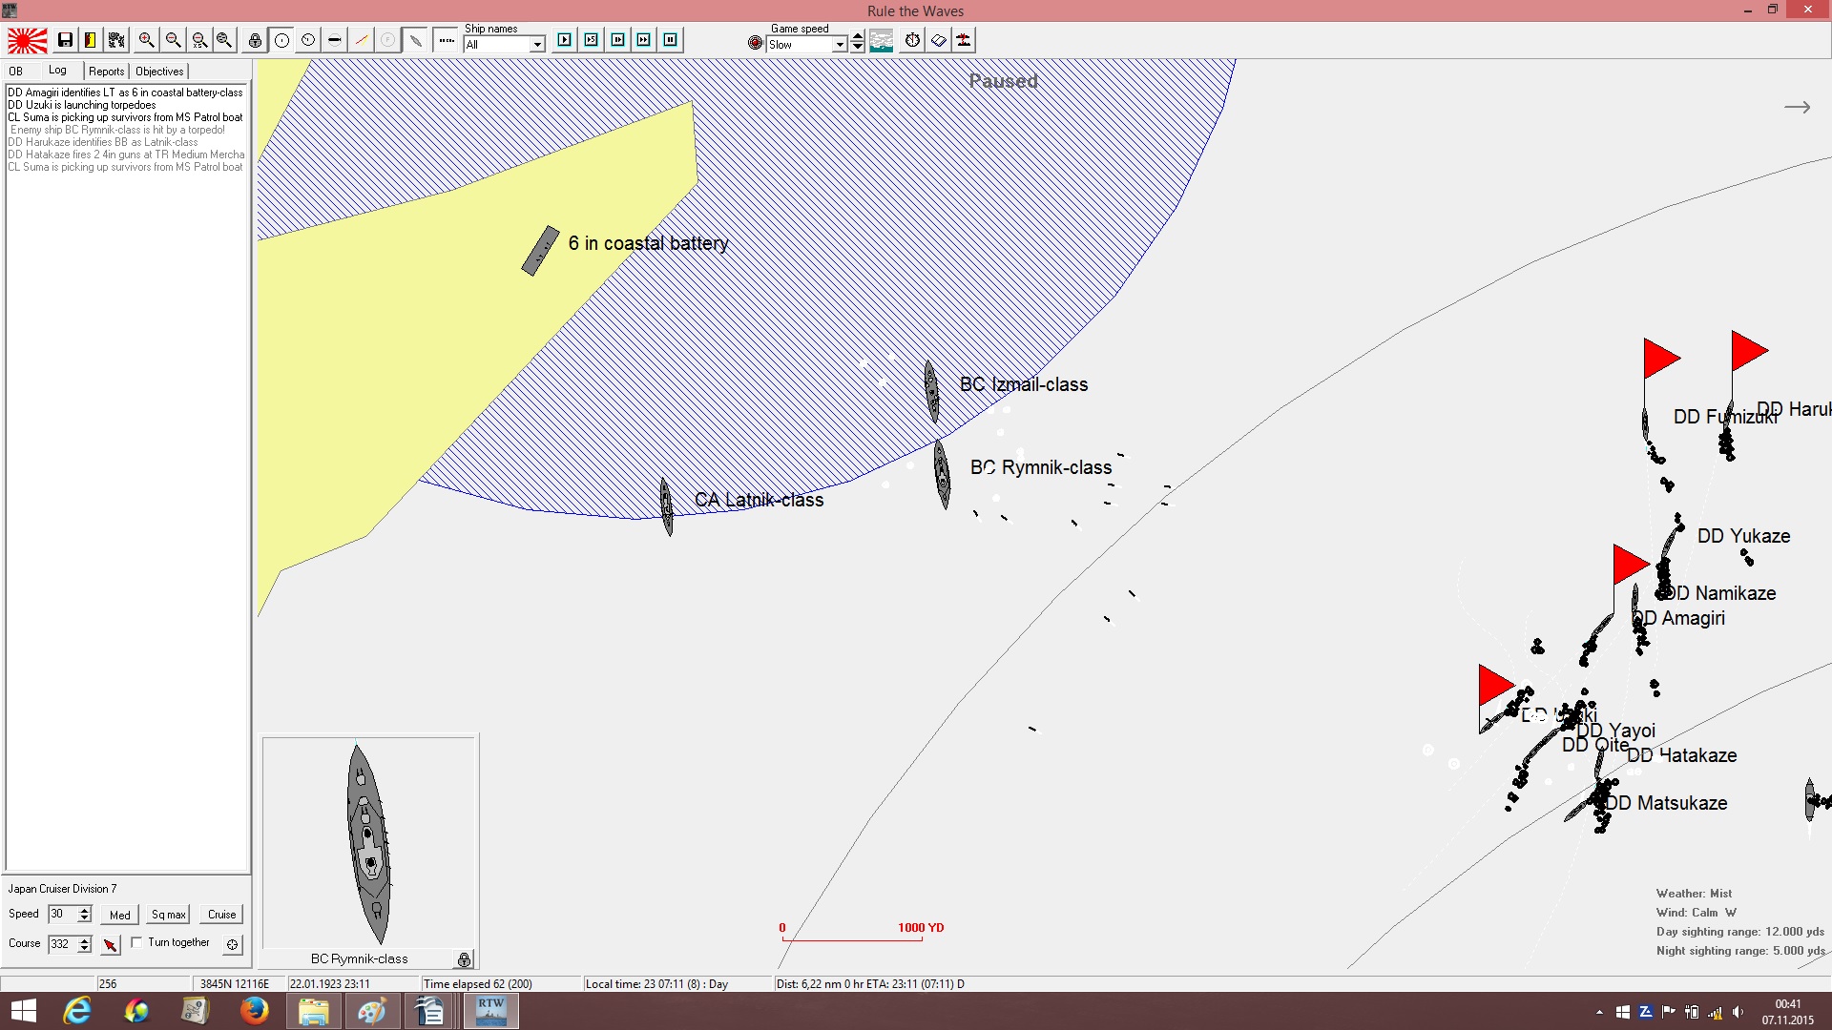Click the Japanese rising sun flag icon

(28, 40)
